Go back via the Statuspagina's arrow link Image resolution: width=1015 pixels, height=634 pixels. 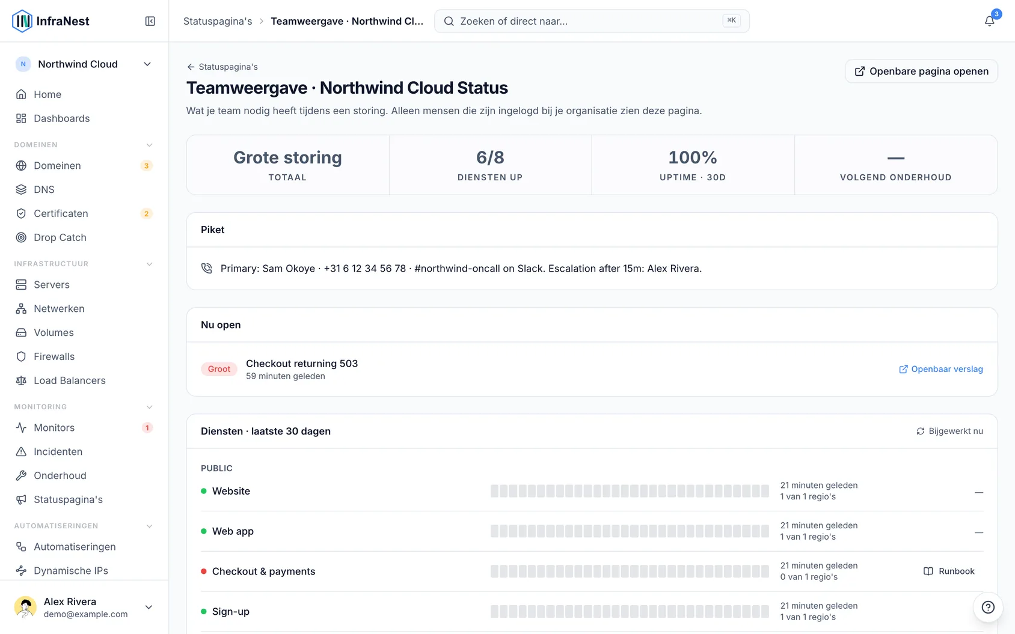(x=222, y=67)
